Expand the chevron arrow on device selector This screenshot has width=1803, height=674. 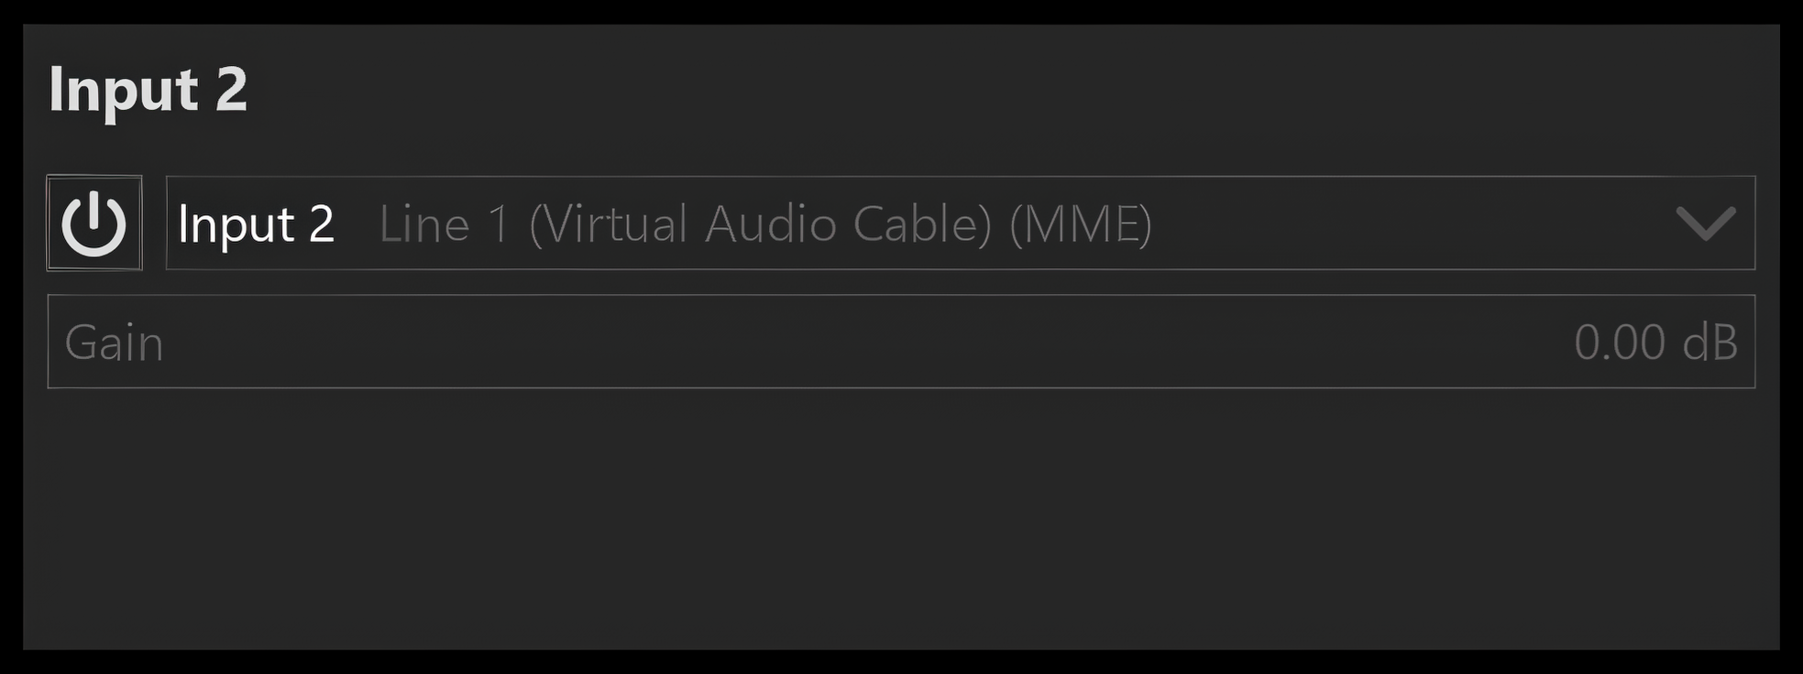pos(1706,223)
